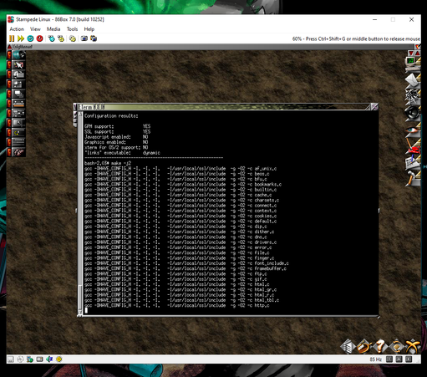Open the Action menu
The height and width of the screenshot is (377, 427).
click(17, 29)
